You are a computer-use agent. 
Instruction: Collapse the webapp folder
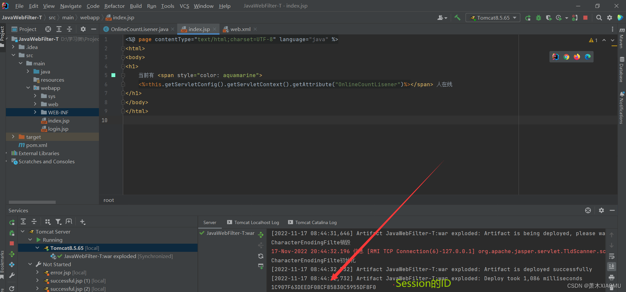[28, 88]
